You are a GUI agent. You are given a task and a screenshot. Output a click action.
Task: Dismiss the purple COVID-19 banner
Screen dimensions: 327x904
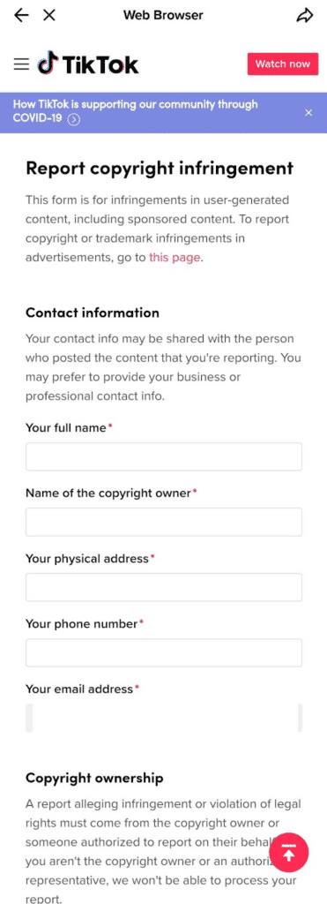(308, 112)
